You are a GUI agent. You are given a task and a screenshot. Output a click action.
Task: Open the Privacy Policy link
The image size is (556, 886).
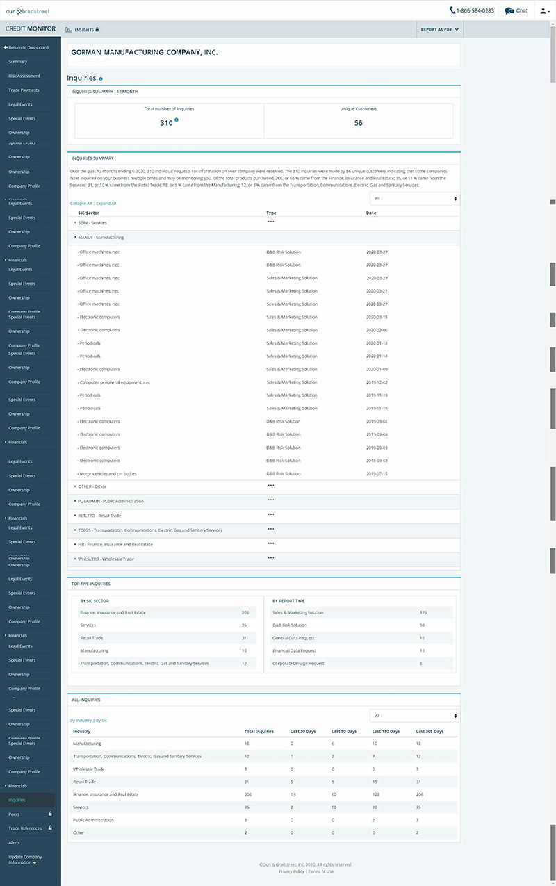click(x=292, y=871)
